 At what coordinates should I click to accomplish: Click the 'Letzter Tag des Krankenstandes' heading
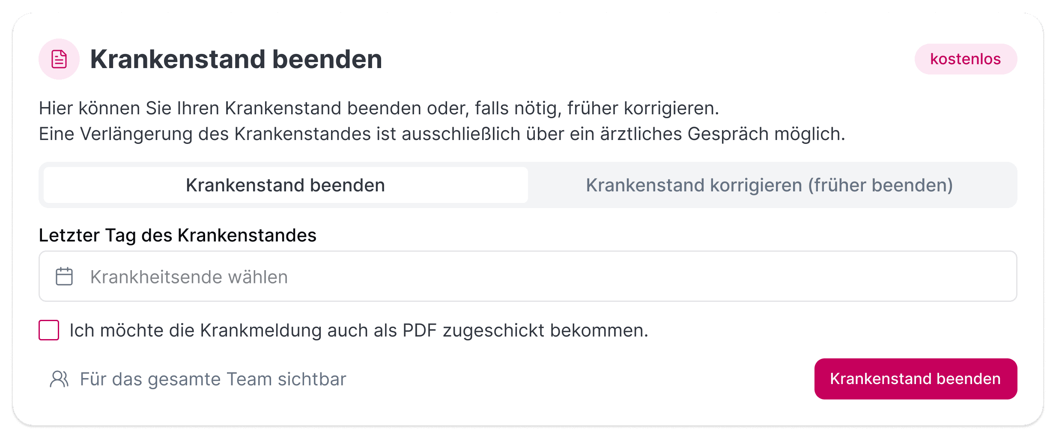[x=177, y=235]
